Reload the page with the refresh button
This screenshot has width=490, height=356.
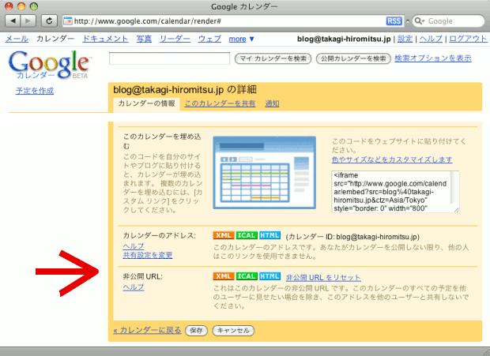coord(49,21)
